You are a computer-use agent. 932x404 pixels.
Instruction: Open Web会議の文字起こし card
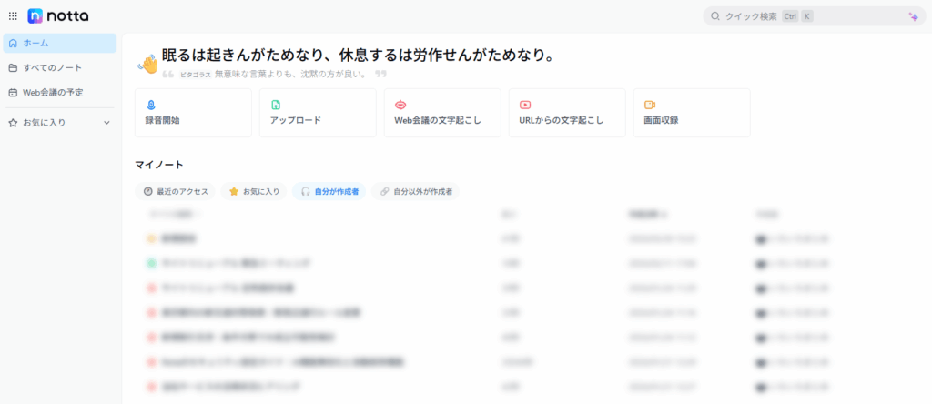click(x=443, y=113)
